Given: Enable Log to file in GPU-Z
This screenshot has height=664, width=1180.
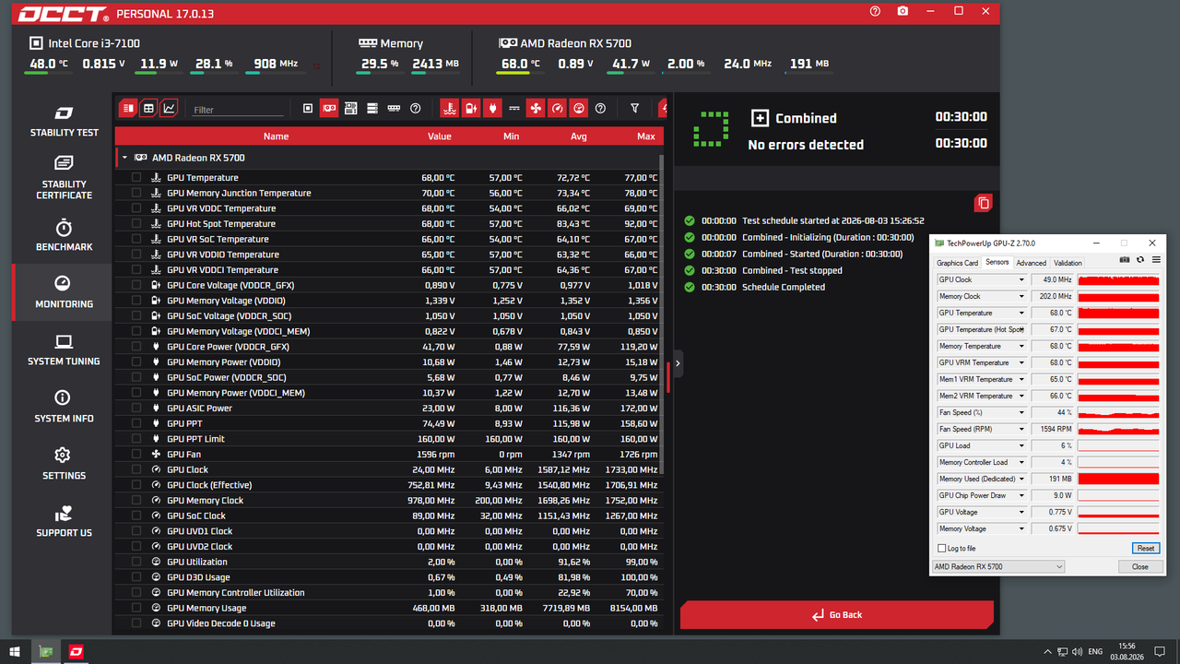Looking at the screenshot, I should coord(941,549).
